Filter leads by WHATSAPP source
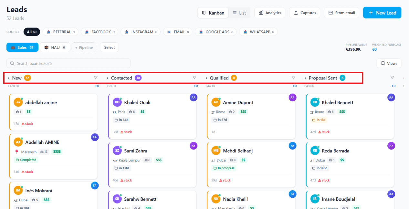Screen dimensions: 409x209 click(x=258, y=32)
